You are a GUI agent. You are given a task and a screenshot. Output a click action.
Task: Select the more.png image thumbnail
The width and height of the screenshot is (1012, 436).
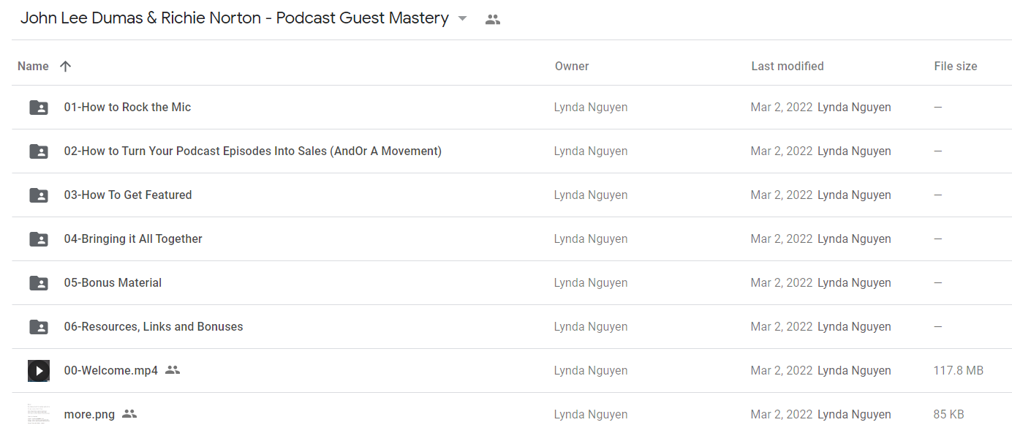[x=39, y=415]
